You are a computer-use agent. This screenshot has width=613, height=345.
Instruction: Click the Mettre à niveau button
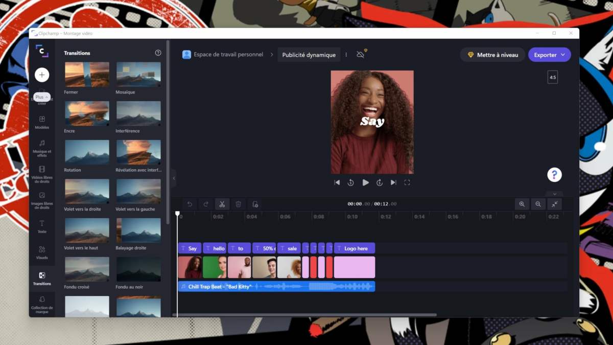pos(492,55)
